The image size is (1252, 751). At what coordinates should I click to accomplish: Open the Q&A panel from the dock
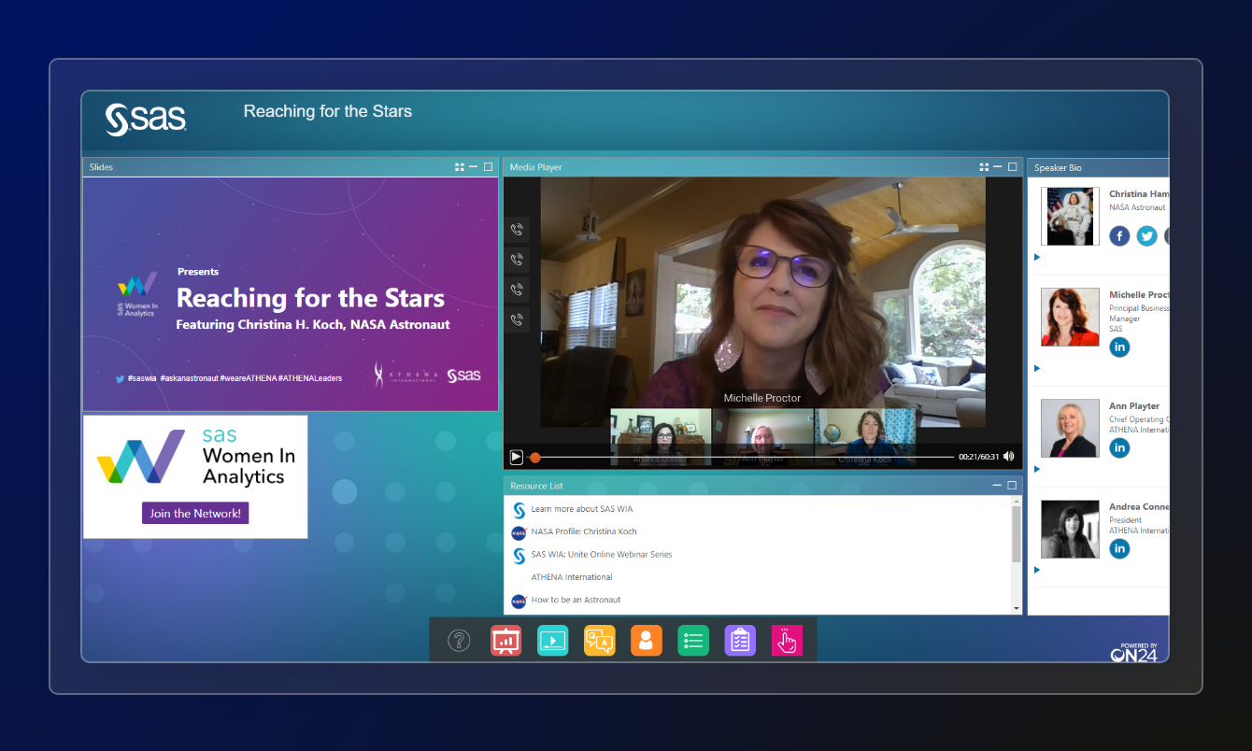pos(599,641)
